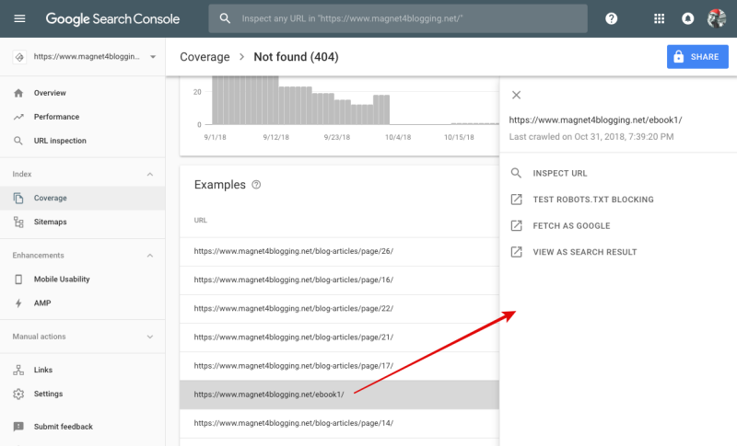
Task: Select the blog-articles/page/26/ row
Action: point(339,251)
